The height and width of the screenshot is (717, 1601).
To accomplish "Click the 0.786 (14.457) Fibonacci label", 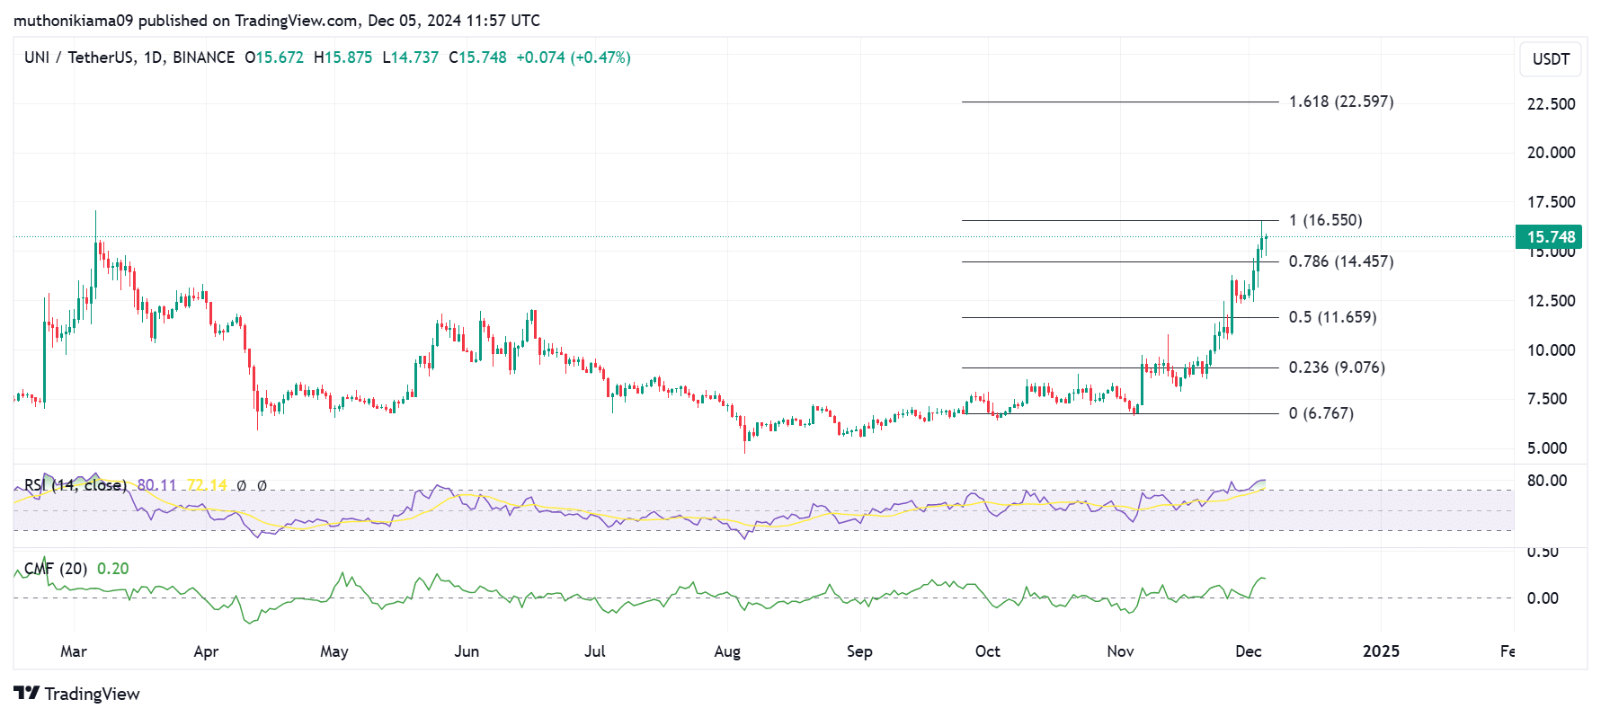I will click(x=1341, y=261).
